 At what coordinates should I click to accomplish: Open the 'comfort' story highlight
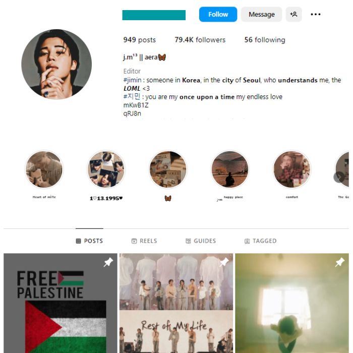[x=292, y=169]
